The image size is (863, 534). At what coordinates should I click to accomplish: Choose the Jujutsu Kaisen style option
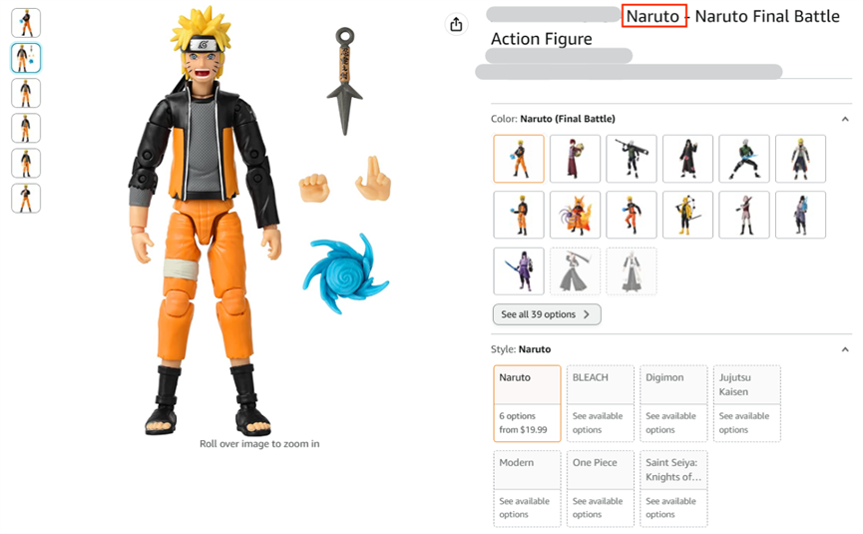point(747,403)
